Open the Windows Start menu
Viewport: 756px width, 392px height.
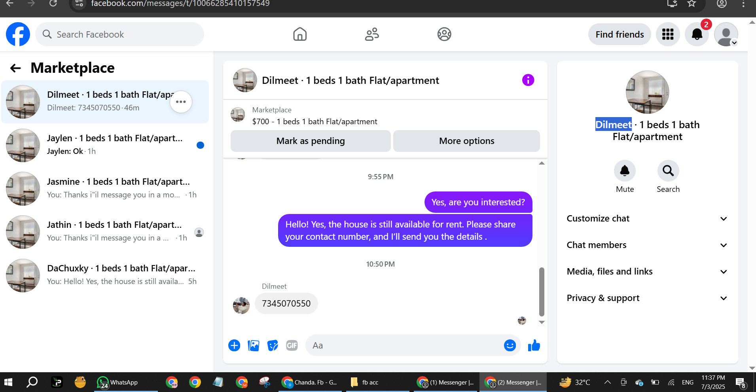pyautogui.click(x=8, y=382)
